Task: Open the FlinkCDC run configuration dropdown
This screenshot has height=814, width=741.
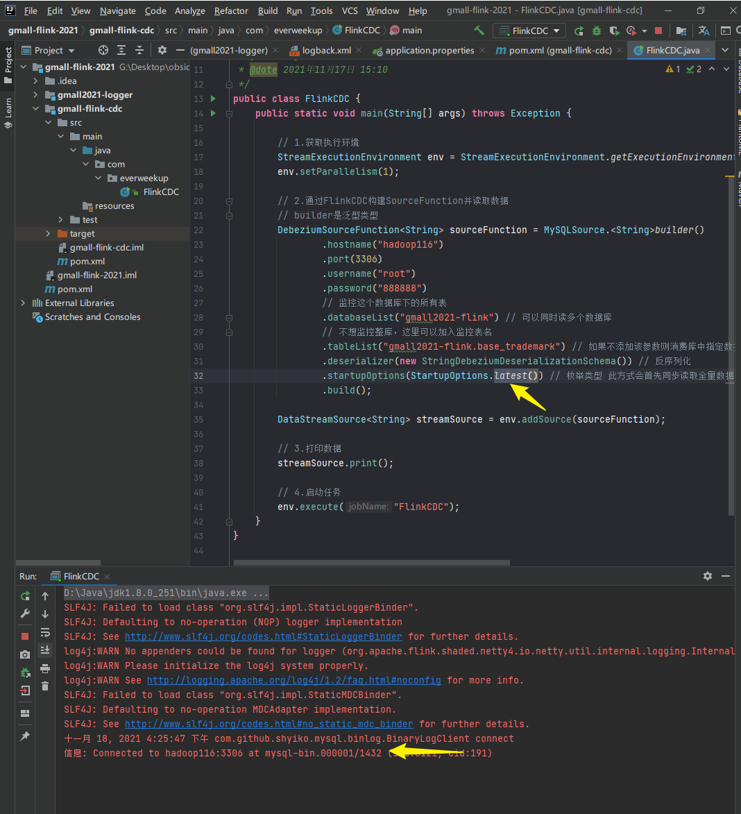Action: [529, 31]
